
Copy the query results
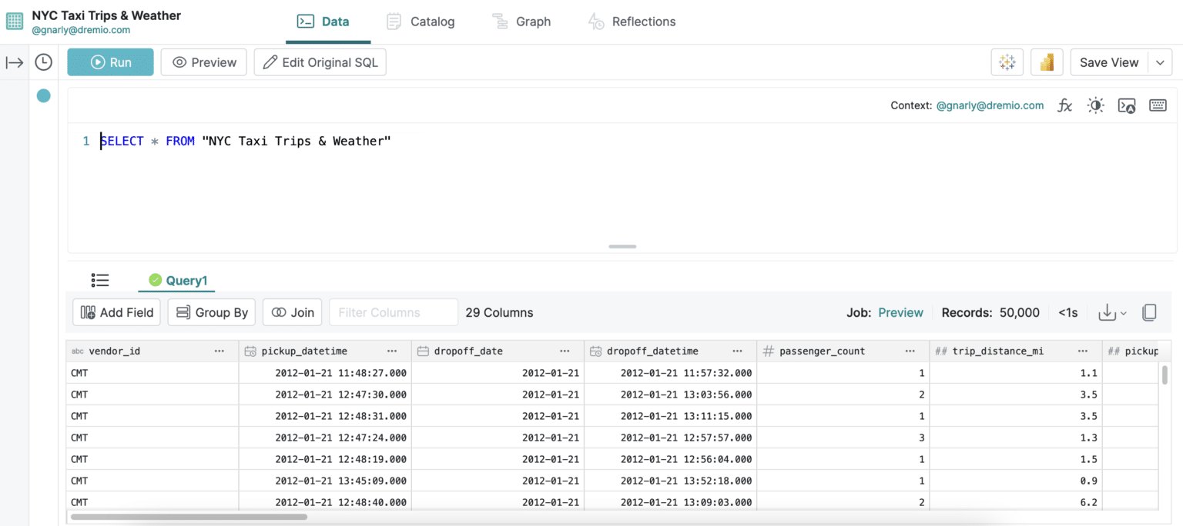[1150, 312]
